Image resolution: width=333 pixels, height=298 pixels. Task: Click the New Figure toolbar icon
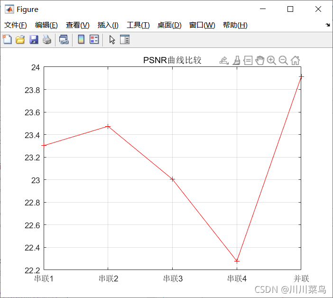click(x=7, y=39)
